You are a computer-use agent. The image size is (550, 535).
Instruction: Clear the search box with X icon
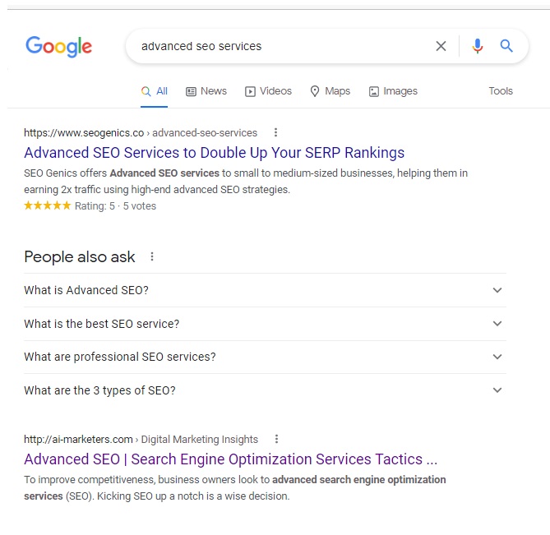click(441, 46)
